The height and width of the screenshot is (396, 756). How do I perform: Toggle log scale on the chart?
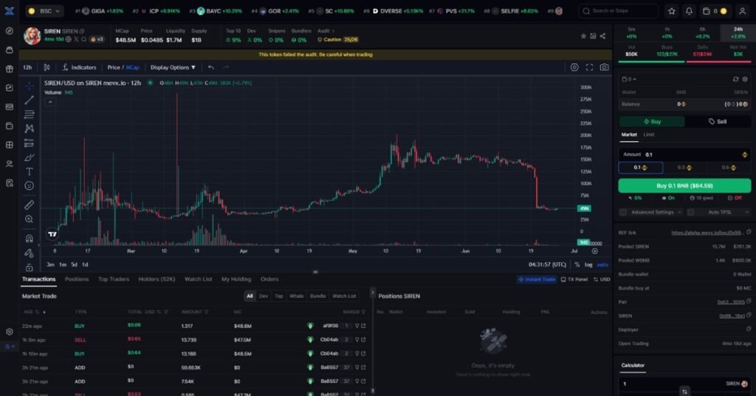pos(588,264)
